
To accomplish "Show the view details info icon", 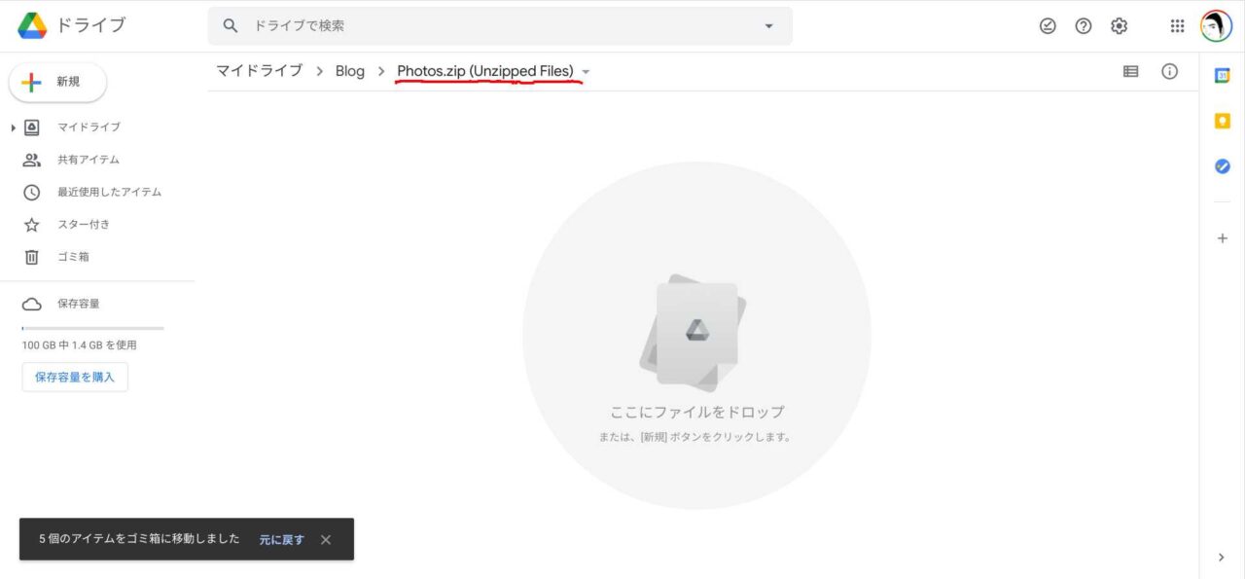I will point(1170,71).
